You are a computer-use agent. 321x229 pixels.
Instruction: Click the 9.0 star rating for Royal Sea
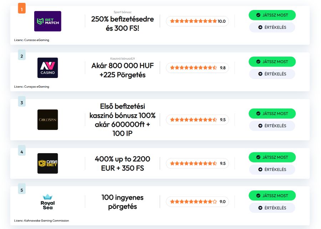pyautogui.click(x=197, y=202)
